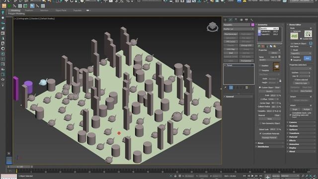Open the Default Shading viewport menu
Image resolution: width=318 pixels, height=179 pixels.
48,19
